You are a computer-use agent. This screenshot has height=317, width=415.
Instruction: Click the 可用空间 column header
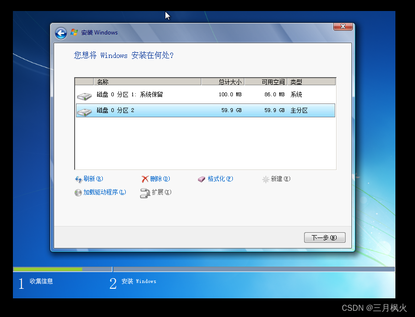click(266, 82)
